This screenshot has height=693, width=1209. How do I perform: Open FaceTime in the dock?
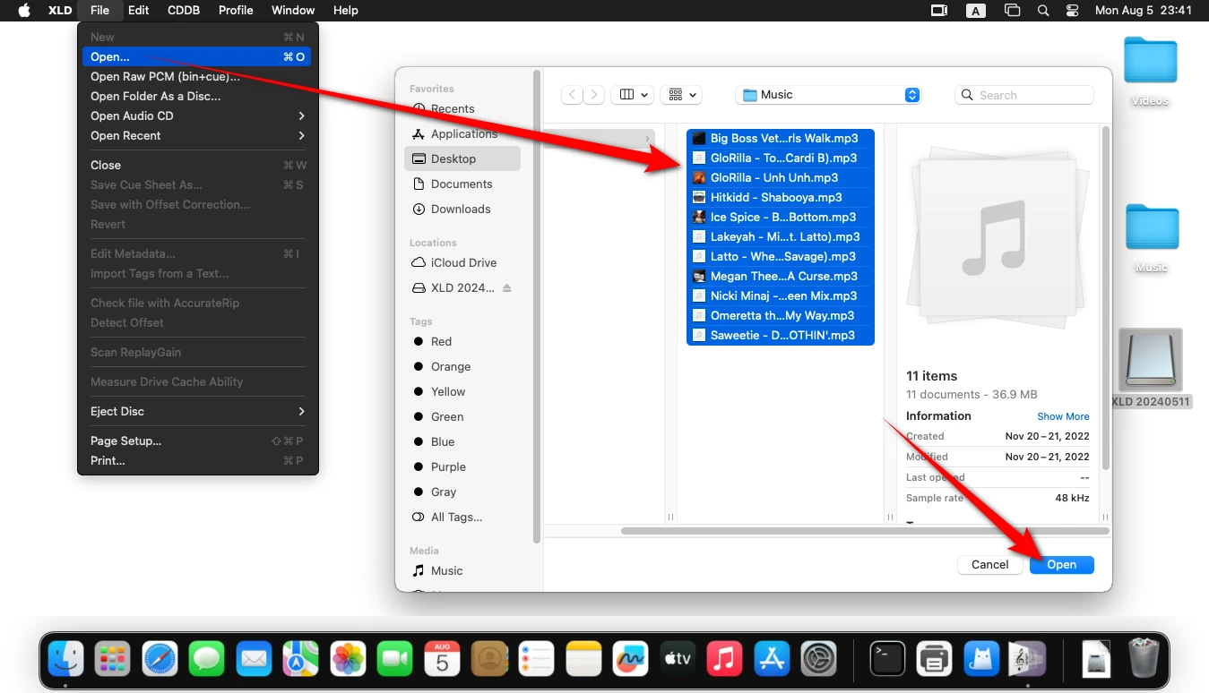click(x=395, y=660)
